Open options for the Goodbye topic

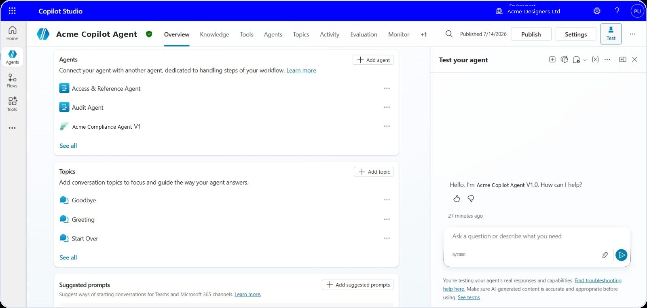387,200
